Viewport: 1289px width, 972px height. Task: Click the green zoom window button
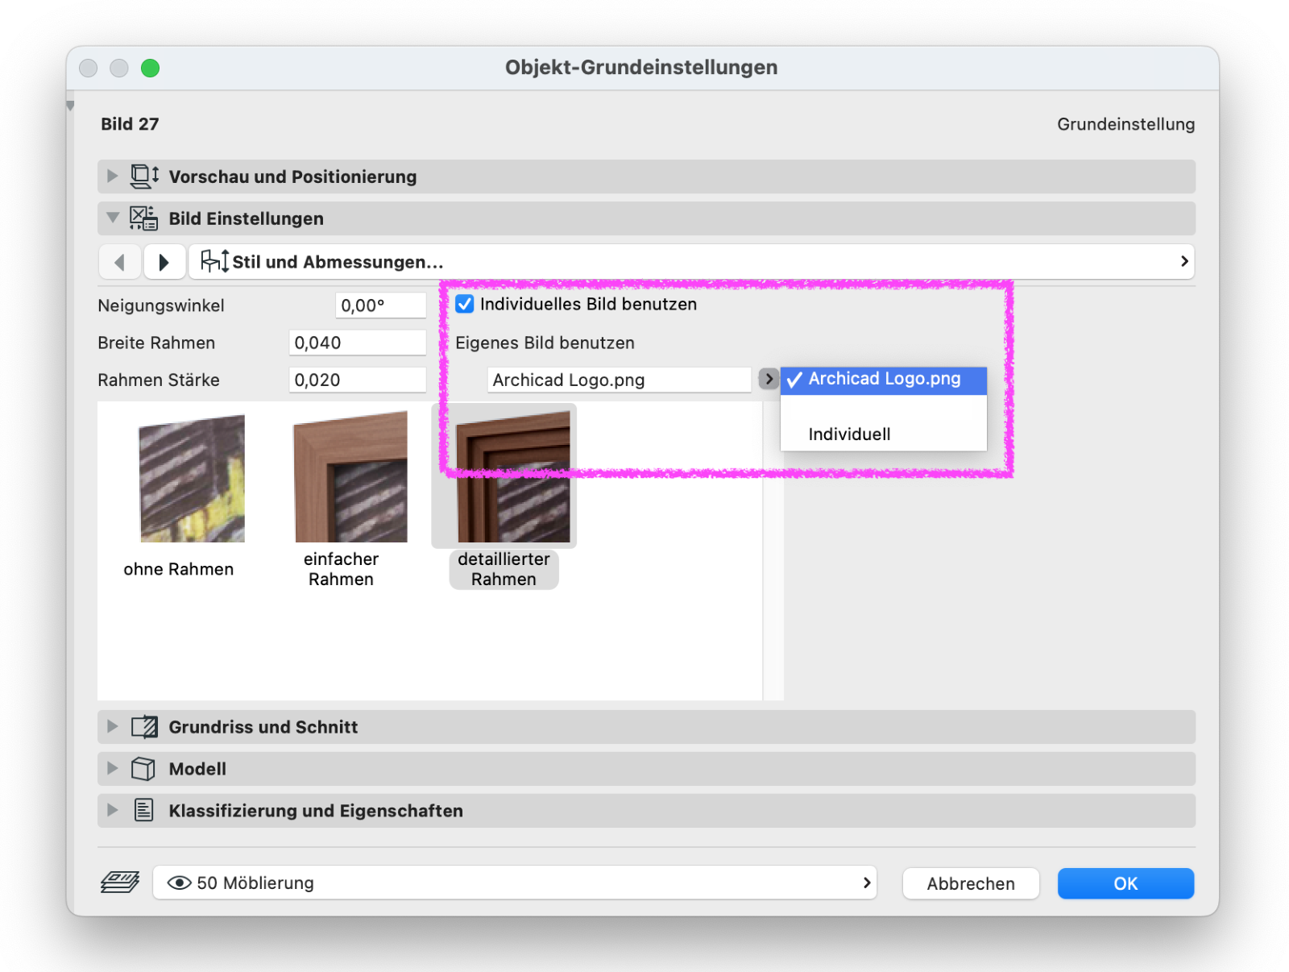[x=150, y=68]
